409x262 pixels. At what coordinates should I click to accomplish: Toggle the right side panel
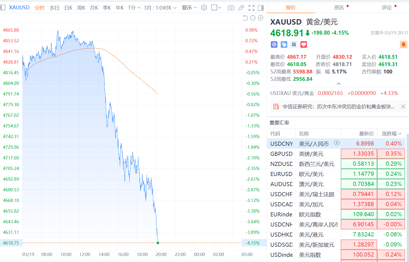click(261, 8)
